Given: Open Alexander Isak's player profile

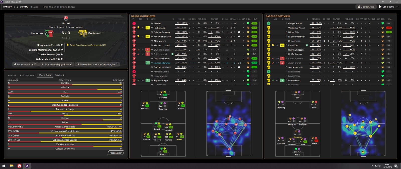Looking at the screenshot, I should [295, 67].
